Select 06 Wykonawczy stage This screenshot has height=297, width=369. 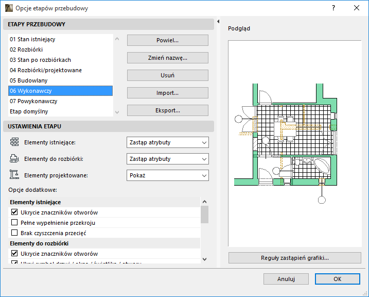coord(61,91)
